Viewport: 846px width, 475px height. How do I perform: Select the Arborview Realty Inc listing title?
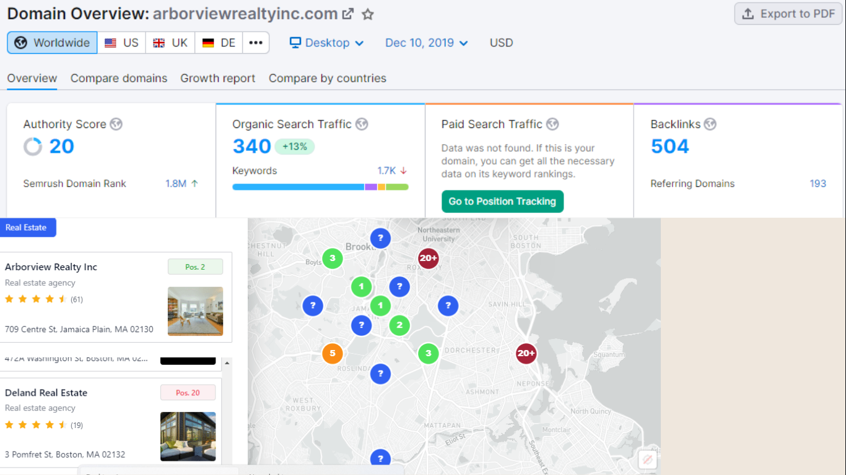tap(51, 267)
